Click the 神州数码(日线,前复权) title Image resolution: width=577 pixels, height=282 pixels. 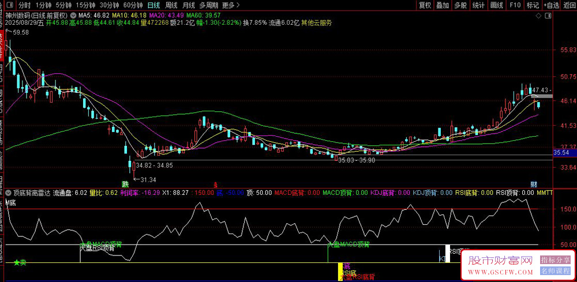pos(36,16)
